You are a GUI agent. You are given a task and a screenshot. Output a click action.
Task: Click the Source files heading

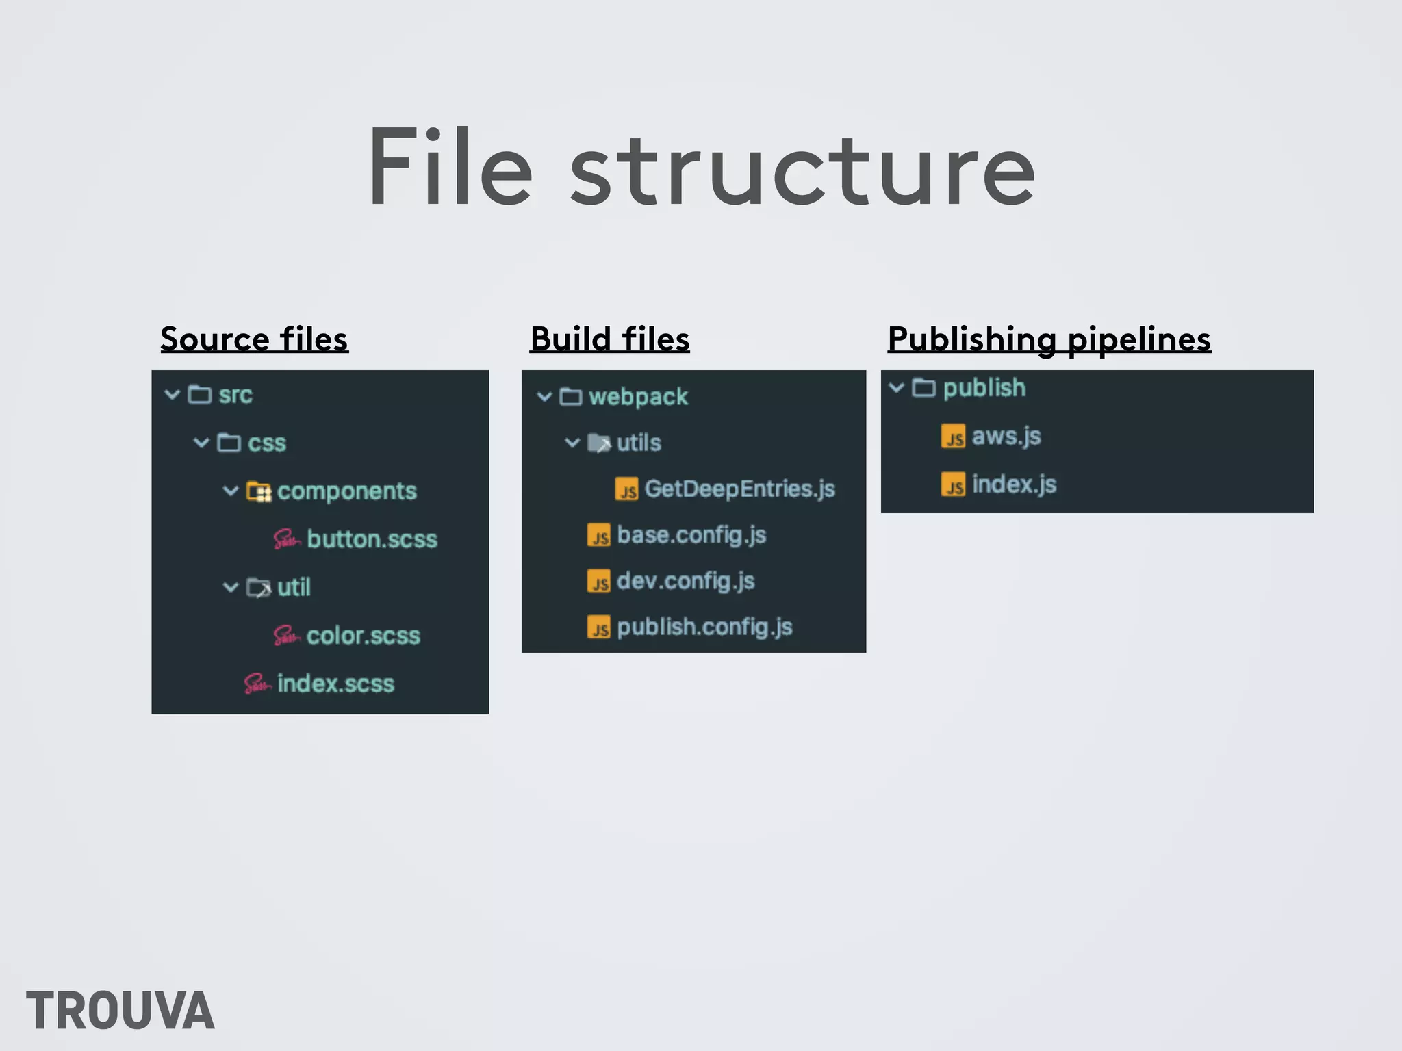coord(255,339)
